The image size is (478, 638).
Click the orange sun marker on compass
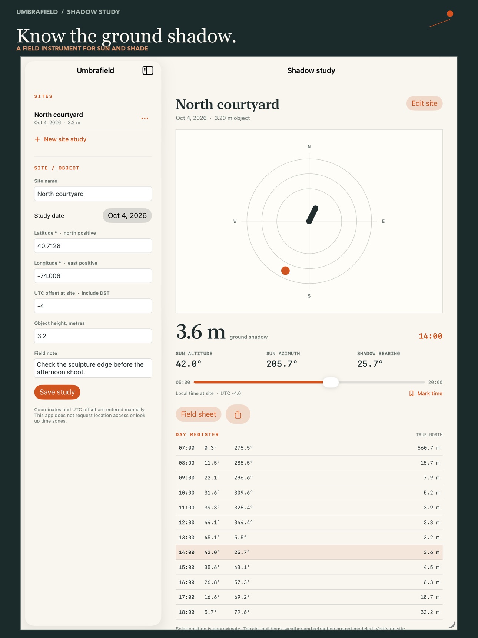pos(285,271)
